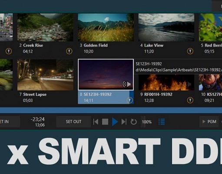Image resolution: width=222 pixels, height=174 pixels.
Task: Click the 14;11 duration of selected clip
Action: pyautogui.click(x=89, y=100)
